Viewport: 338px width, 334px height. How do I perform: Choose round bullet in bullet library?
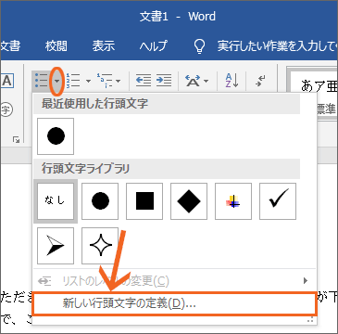(x=100, y=201)
